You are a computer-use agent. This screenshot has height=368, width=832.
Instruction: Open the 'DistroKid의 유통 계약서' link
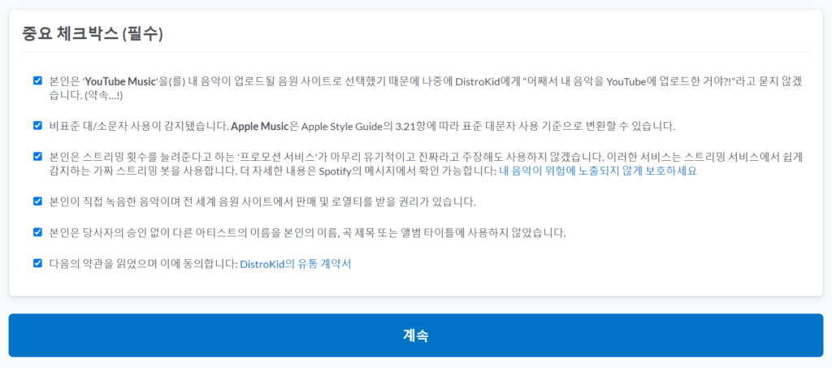tap(296, 263)
